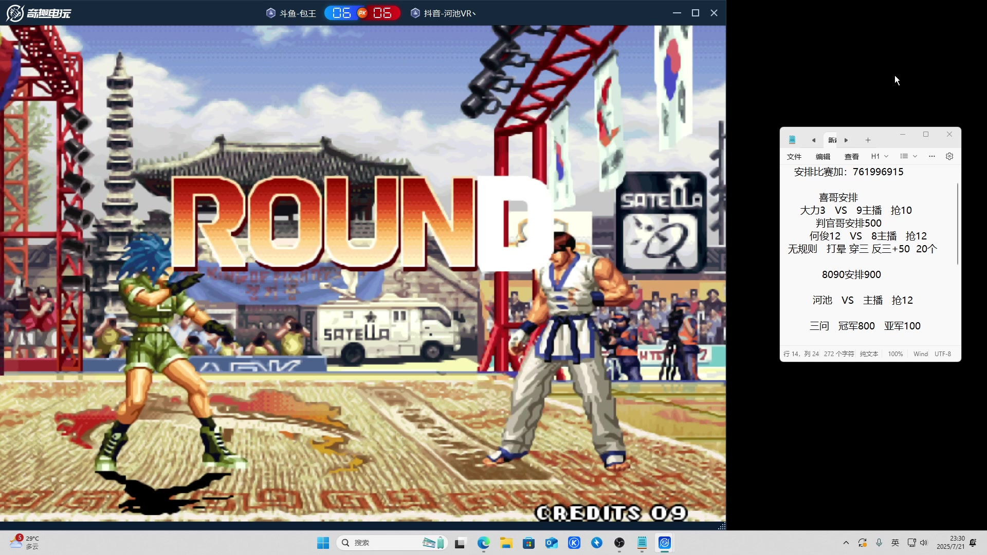
Task: Click the line 河池 VS 主播 抢12
Action: pos(863,300)
